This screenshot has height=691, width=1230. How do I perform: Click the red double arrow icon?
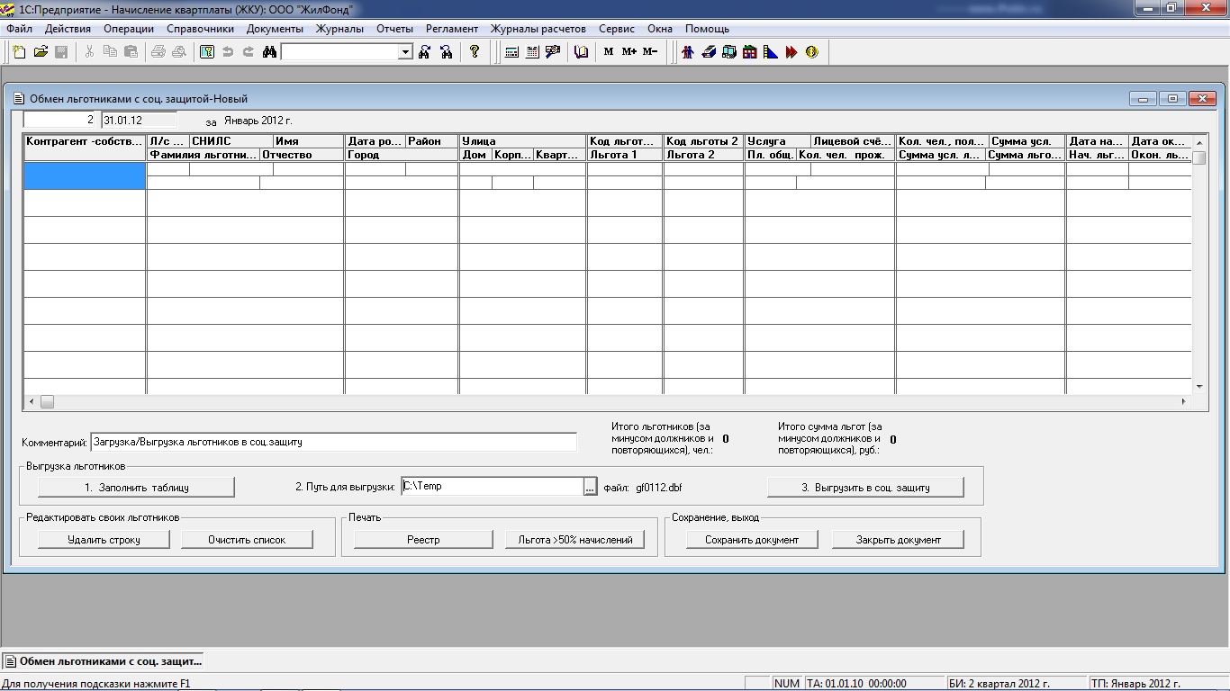(x=791, y=52)
